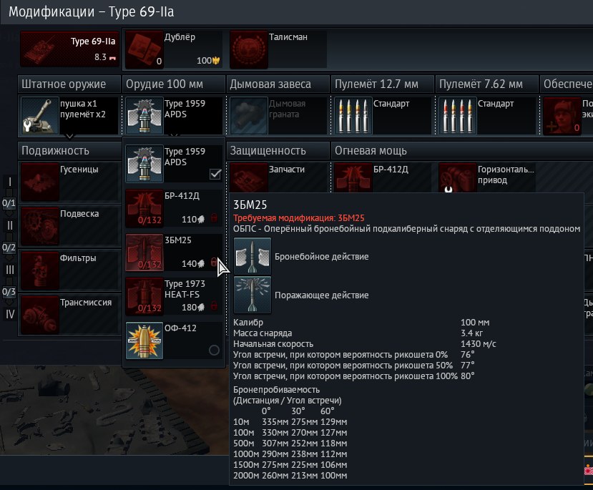
Task: Click the 1430 м/с muzzle velocity value
Action: point(479,343)
